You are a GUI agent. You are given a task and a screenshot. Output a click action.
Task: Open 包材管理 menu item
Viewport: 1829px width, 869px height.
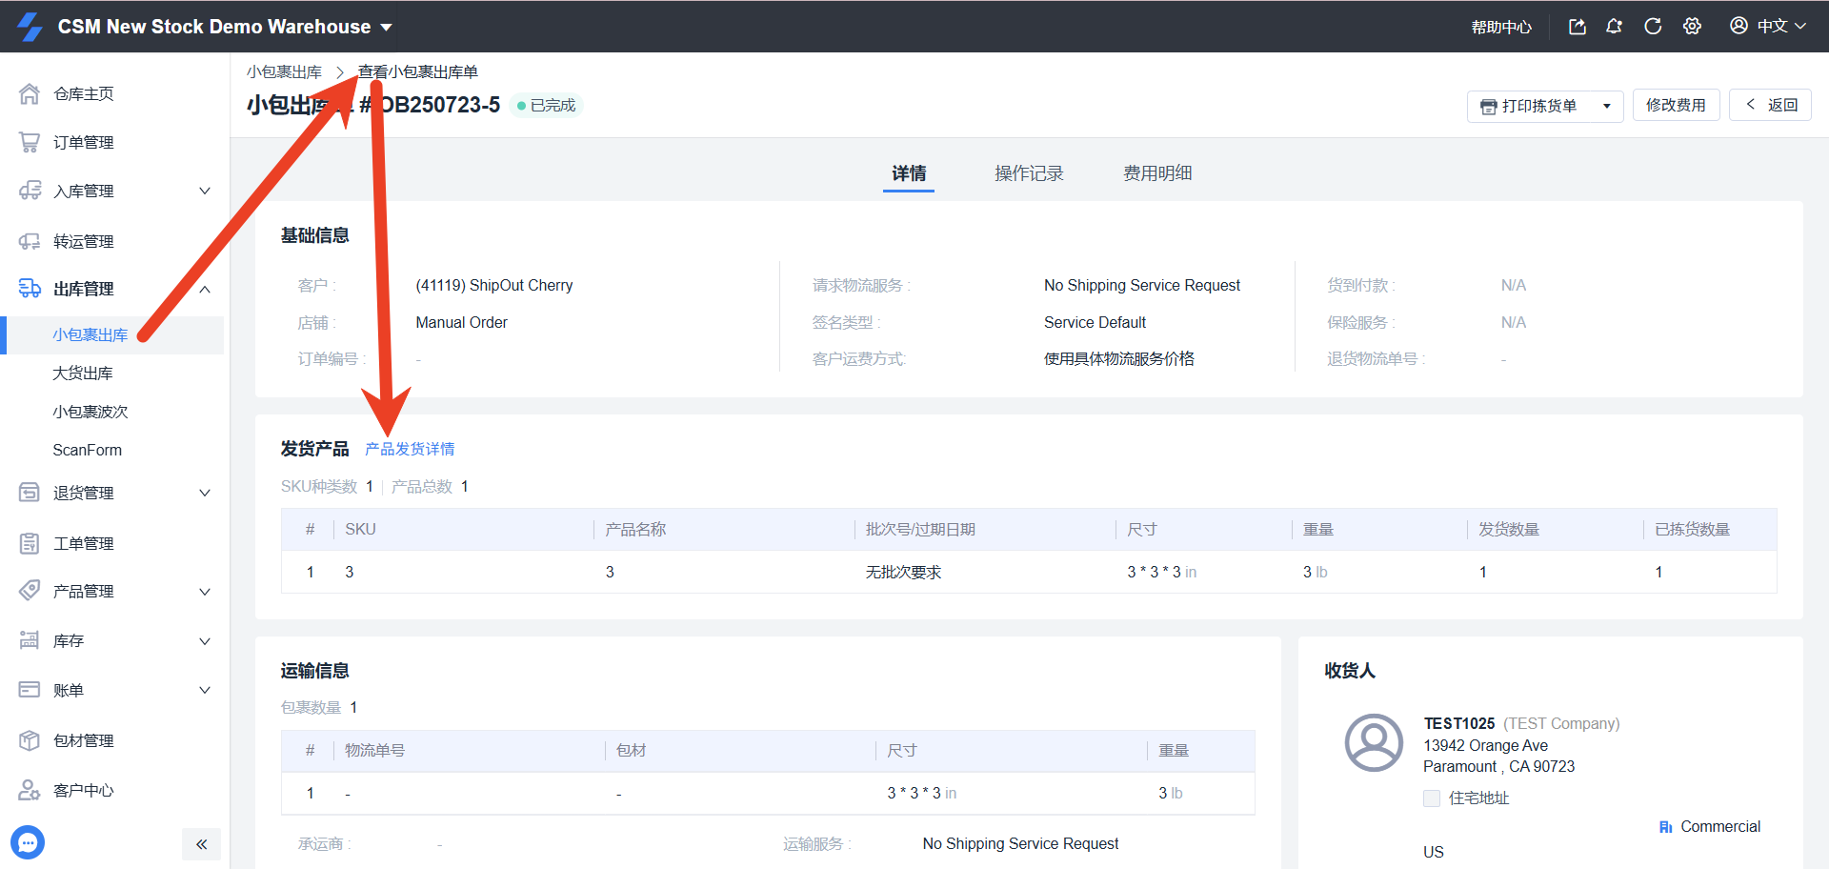[84, 740]
